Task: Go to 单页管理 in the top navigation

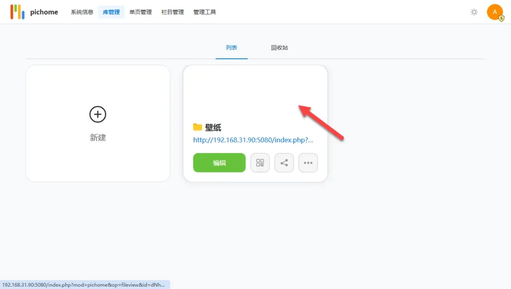Action: pos(141,12)
